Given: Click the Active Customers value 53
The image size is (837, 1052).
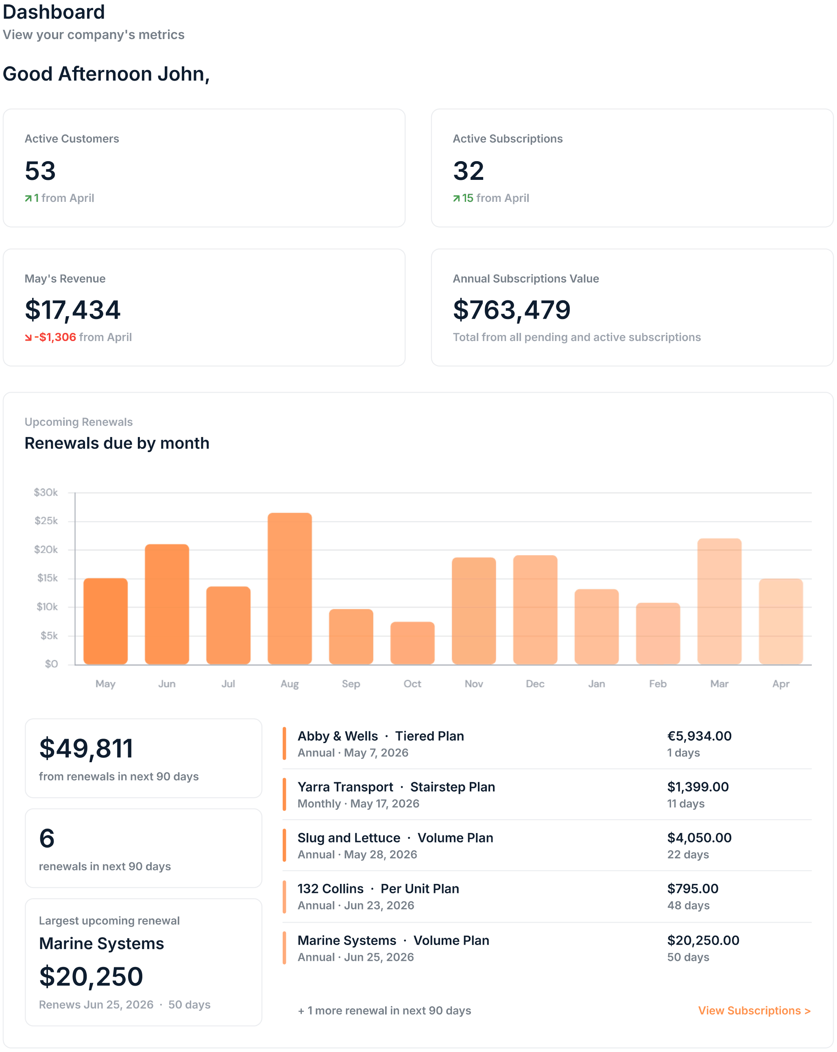Looking at the screenshot, I should (41, 171).
